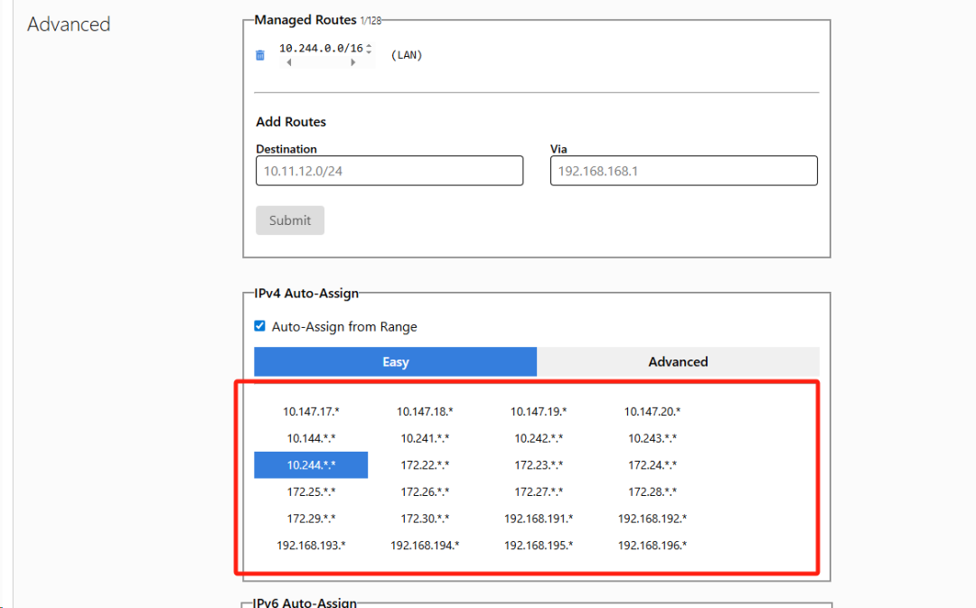This screenshot has height=608, width=976.
Task: Click the route box left scroll arrow
Action: pyautogui.click(x=288, y=63)
